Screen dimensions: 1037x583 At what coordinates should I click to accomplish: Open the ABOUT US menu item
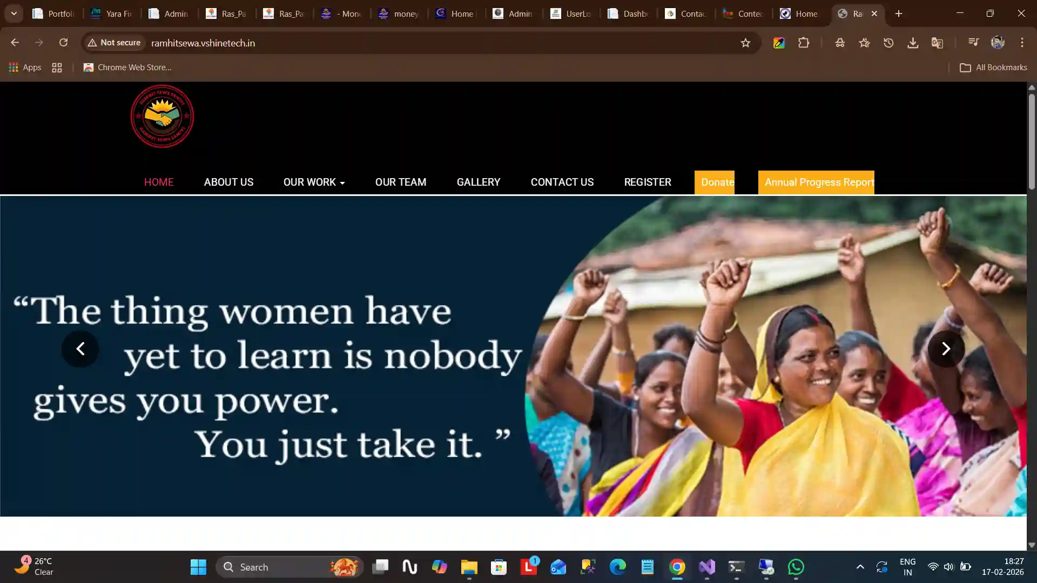228,182
